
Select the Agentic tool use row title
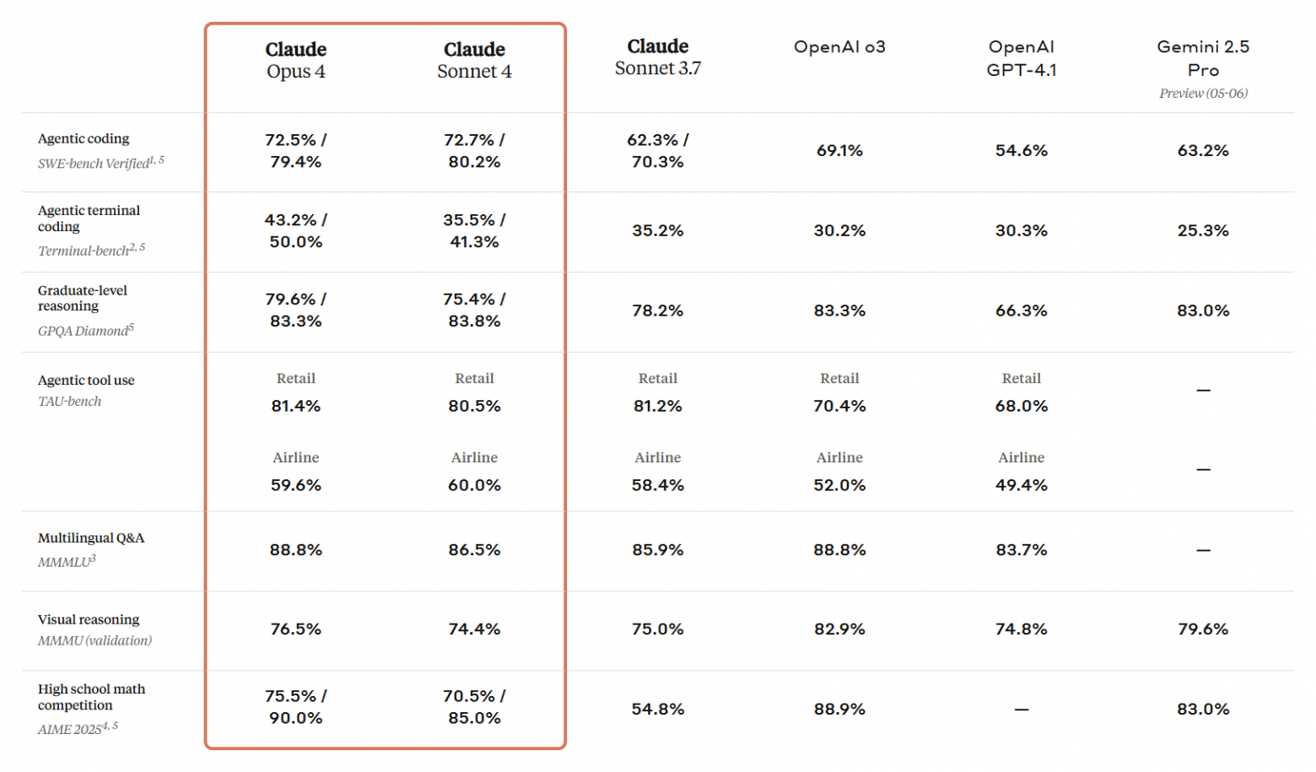pyautogui.click(x=86, y=381)
